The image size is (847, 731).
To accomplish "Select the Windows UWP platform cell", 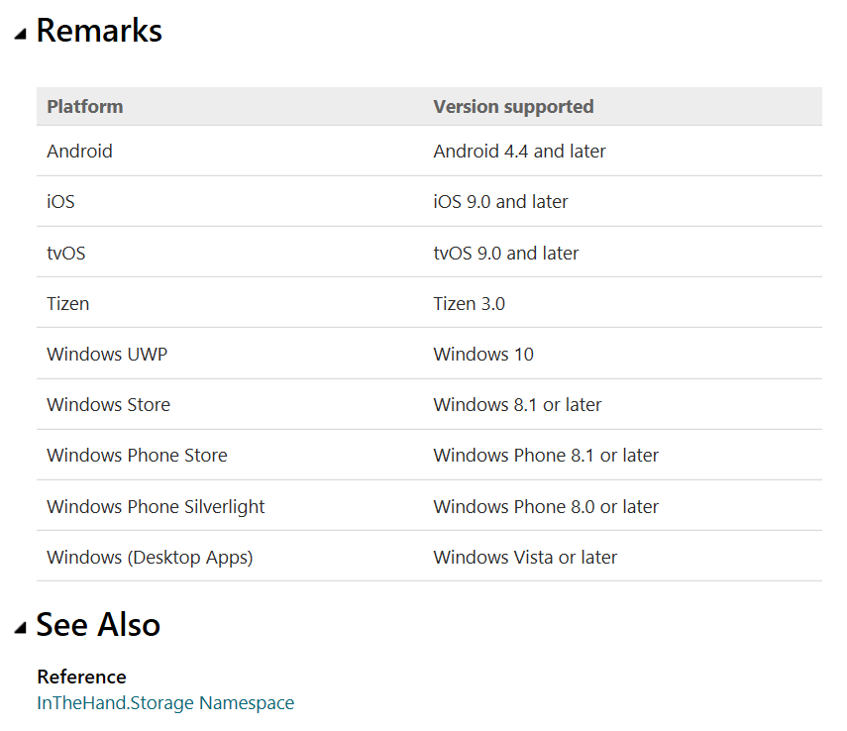I will click(x=107, y=355).
